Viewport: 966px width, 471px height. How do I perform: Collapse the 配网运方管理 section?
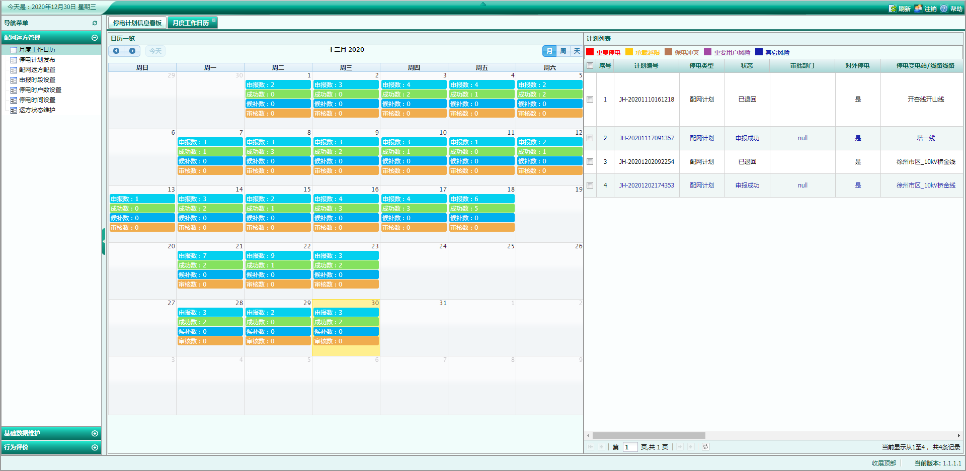coord(95,38)
